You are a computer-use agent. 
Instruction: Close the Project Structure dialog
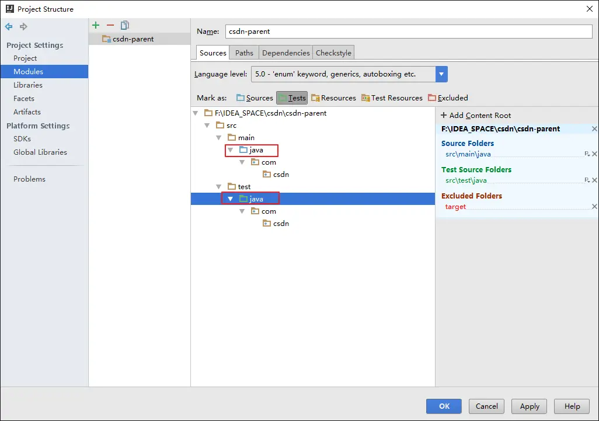coord(590,9)
